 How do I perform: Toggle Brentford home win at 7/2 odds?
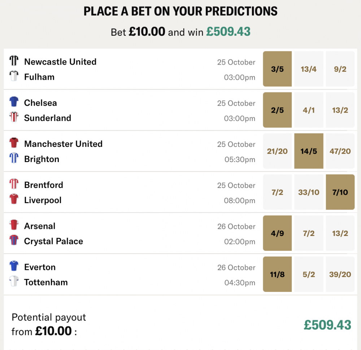(x=277, y=192)
